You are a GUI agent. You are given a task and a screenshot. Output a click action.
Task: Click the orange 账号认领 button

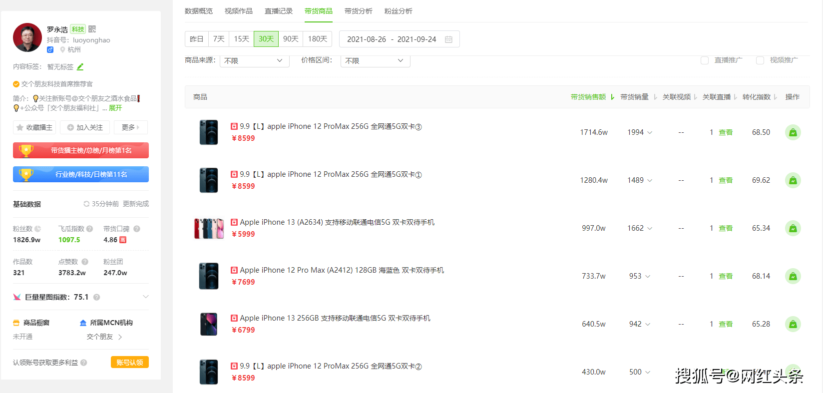point(130,363)
